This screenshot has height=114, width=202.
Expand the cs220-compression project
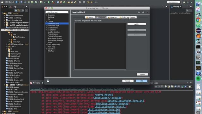click(x=5, y=16)
